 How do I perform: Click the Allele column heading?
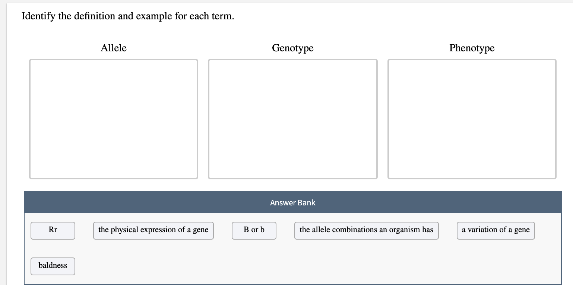pyautogui.click(x=113, y=48)
